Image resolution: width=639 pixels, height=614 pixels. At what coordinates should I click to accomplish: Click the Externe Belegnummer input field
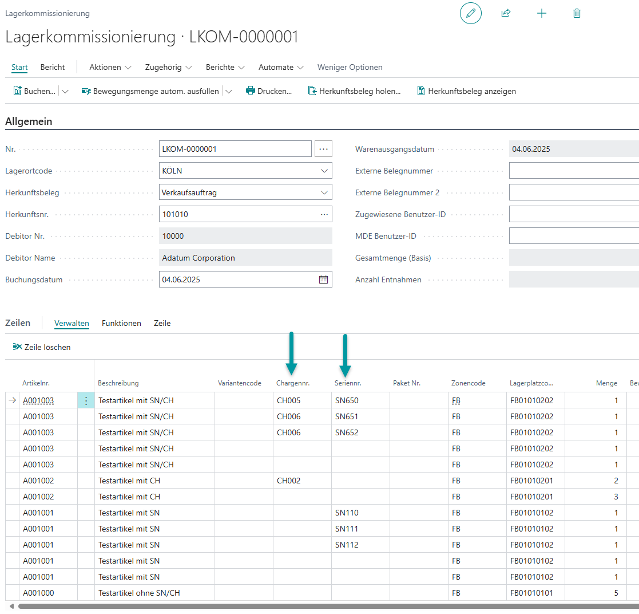tap(573, 171)
